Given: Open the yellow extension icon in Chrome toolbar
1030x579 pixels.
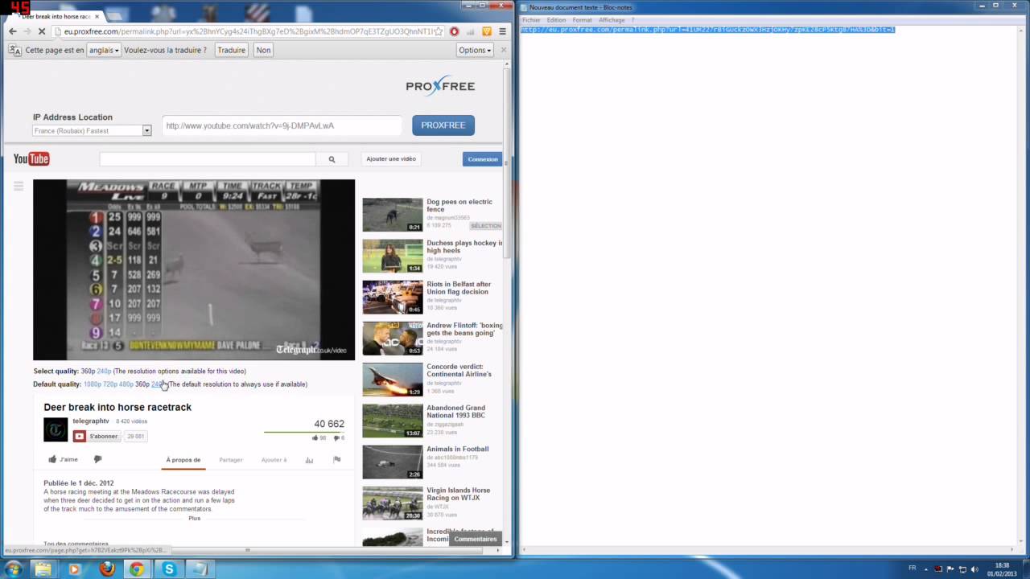Looking at the screenshot, I should coord(487,31).
